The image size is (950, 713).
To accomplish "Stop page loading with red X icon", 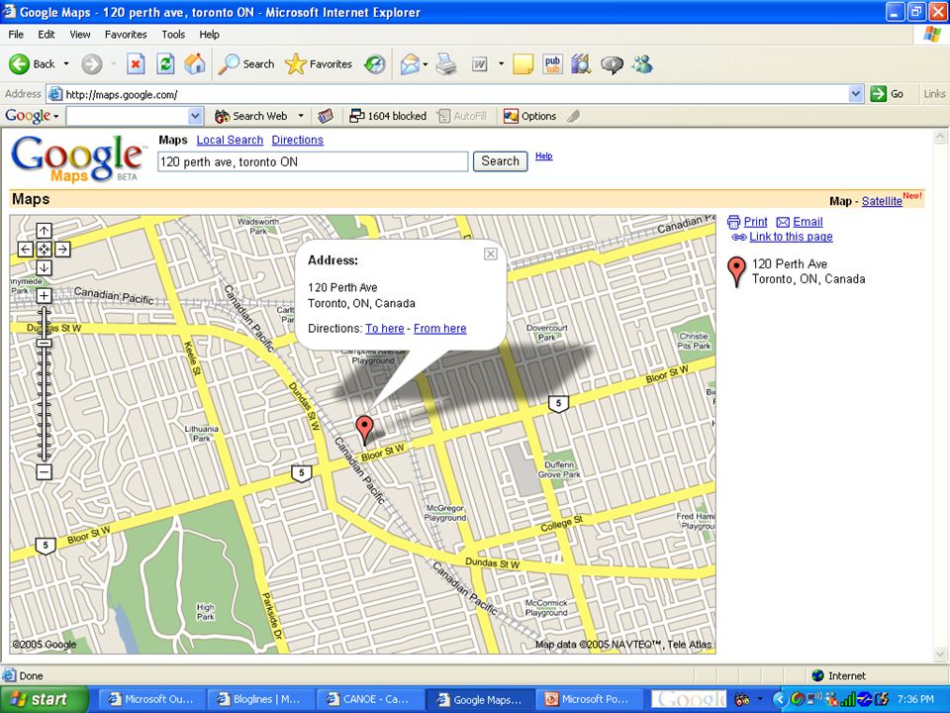I will (136, 63).
